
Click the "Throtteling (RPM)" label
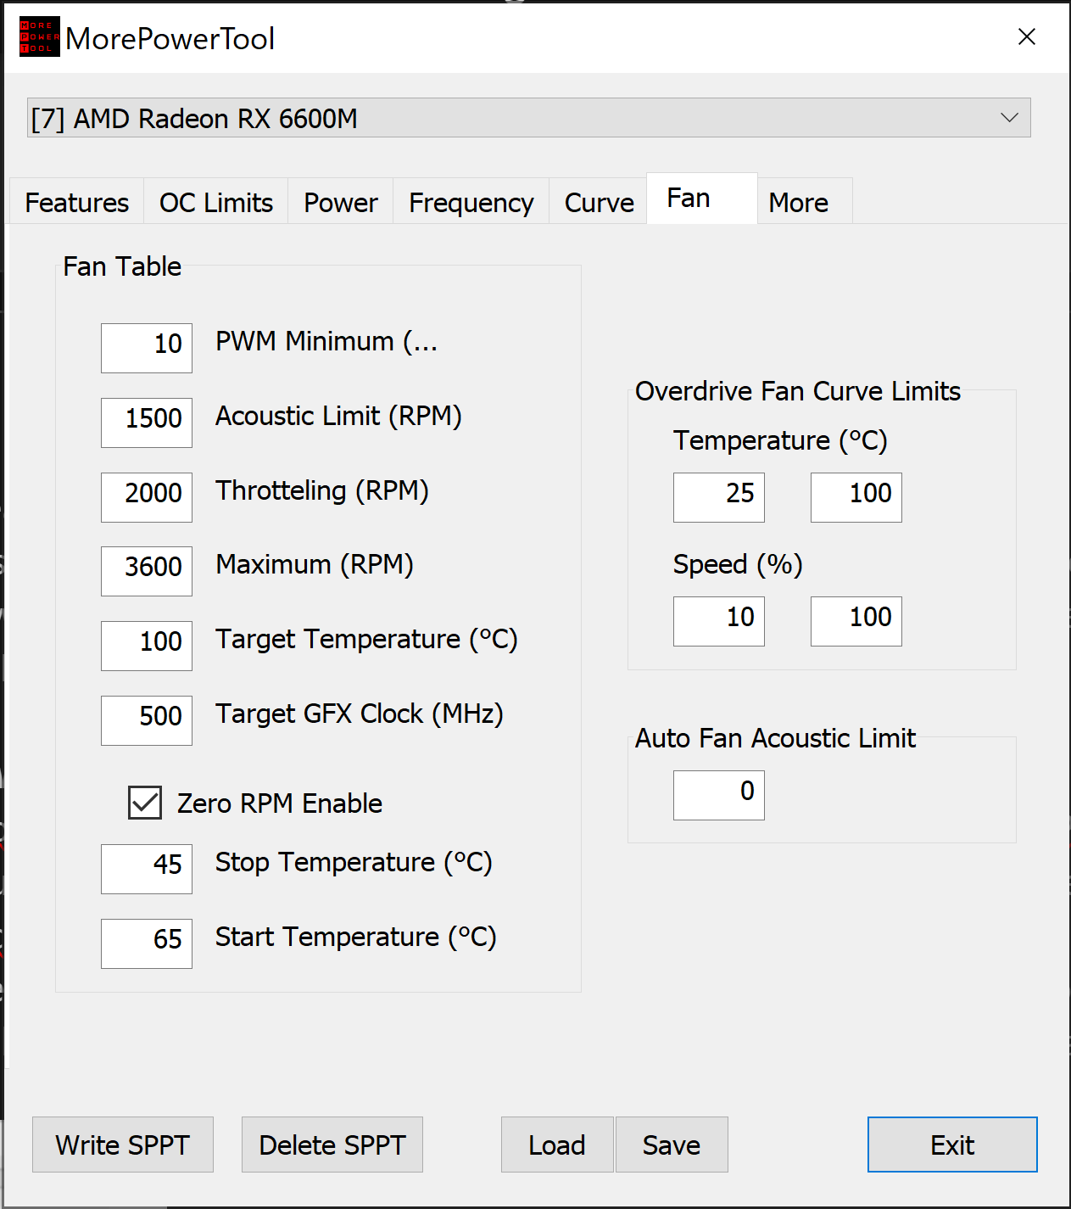[x=322, y=491]
